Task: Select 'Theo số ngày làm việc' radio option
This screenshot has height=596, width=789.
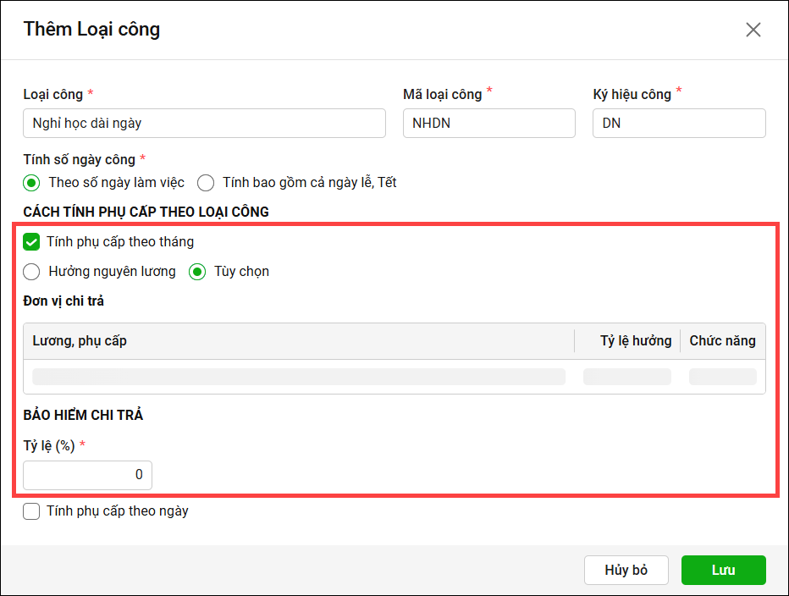Action: click(x=31, y=183)
